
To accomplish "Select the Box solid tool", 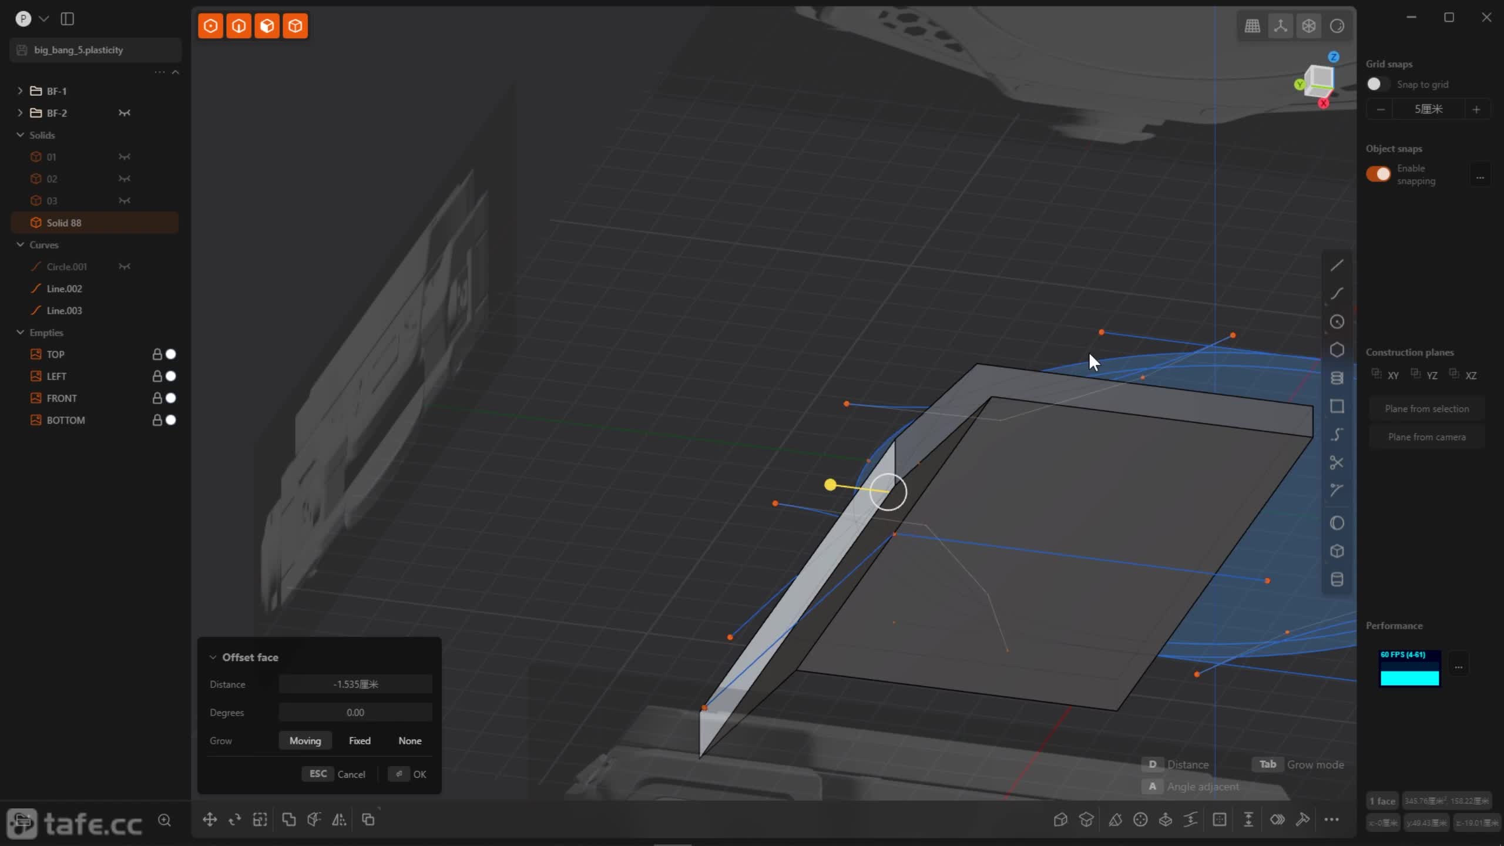I will tap(1337, 551).
